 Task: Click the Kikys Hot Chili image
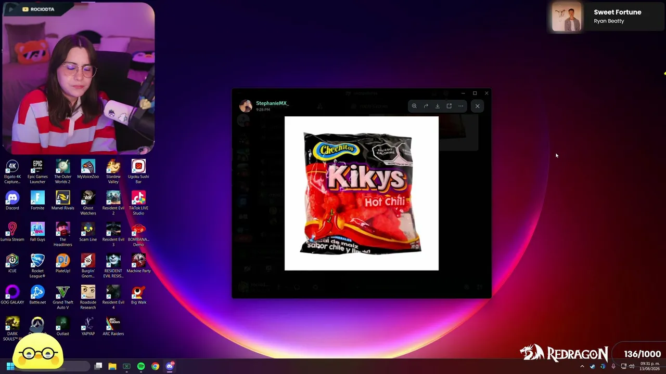362,193
